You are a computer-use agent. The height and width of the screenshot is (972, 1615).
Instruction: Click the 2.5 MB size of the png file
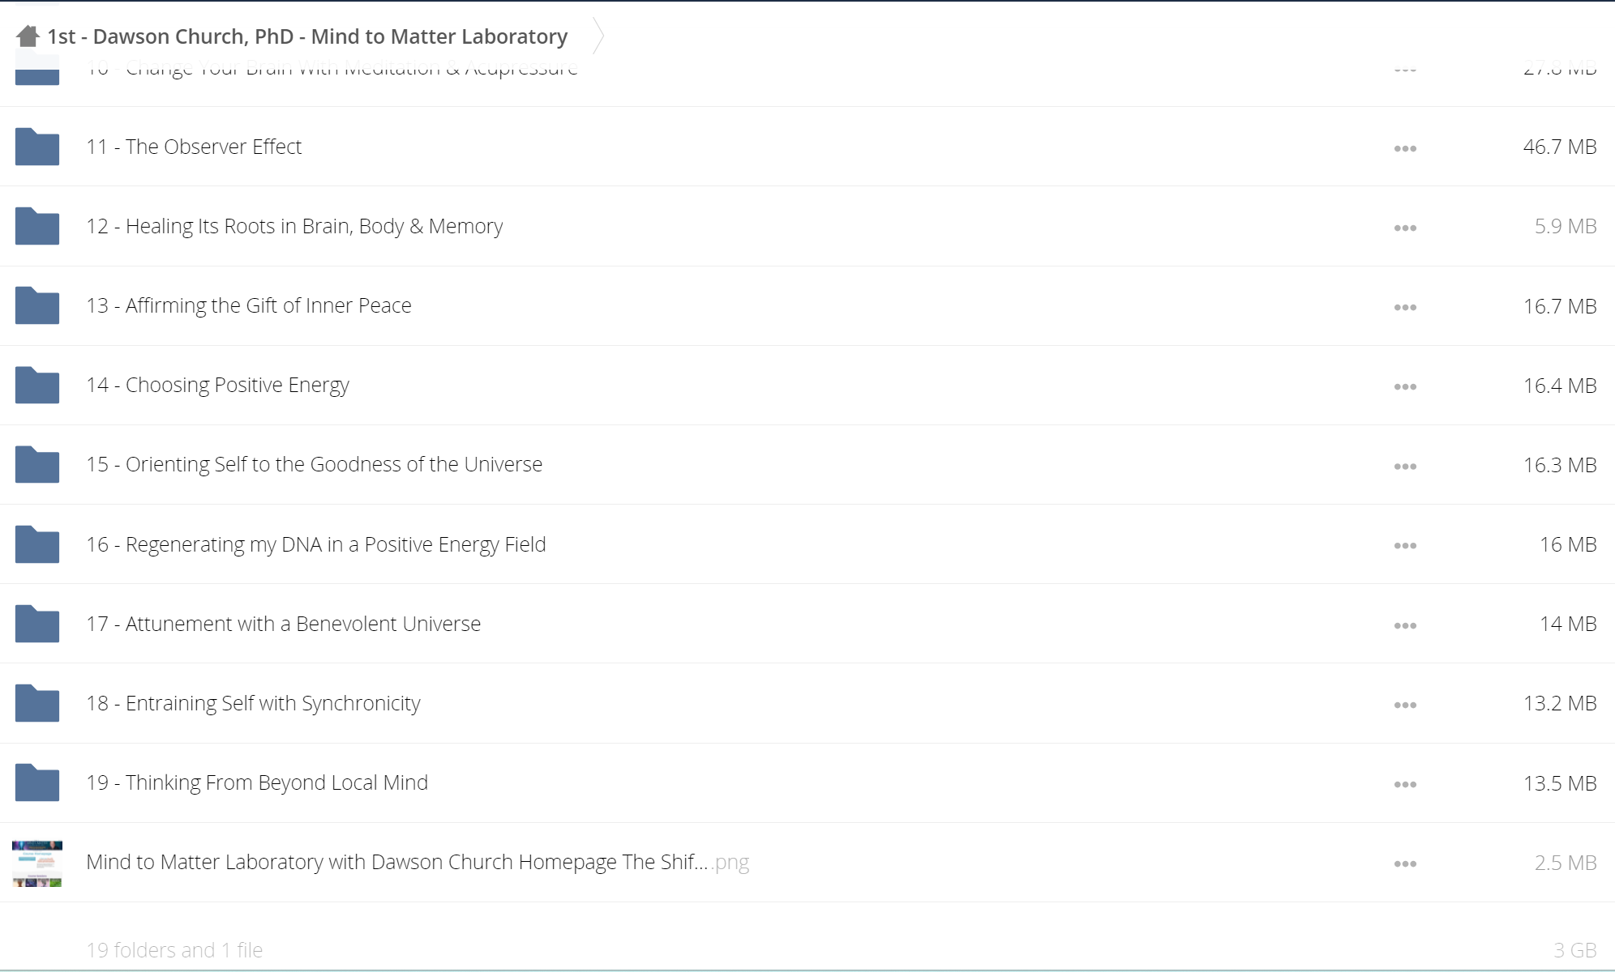pos(1566,863)
